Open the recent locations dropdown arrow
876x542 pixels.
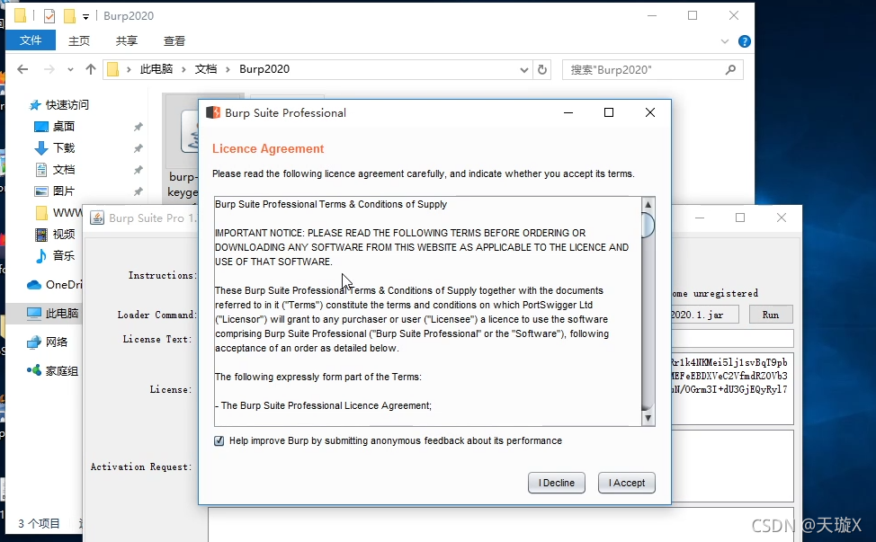tap(70, 69)
